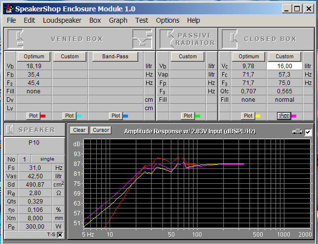Enable the Cursor button on the graph

[x=100, y=130]
